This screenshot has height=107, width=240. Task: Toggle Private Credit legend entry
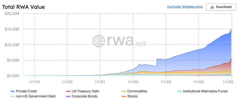pos(24,91)
